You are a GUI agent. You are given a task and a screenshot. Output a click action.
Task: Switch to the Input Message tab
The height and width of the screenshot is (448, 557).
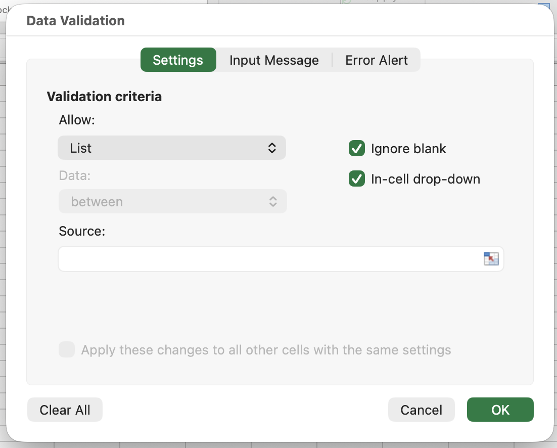pos(273,60)
